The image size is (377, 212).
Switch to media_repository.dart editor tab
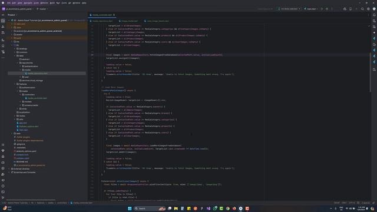click(101, 21)
